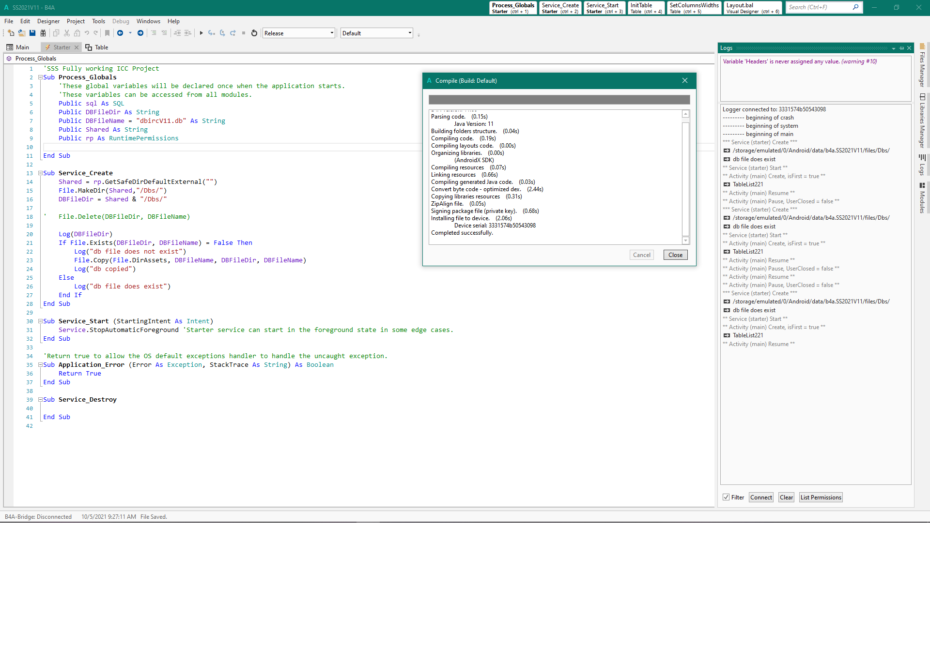The width and height of the screenshot is (930, 648).
Task: Toggle the Filter checkbox in Logs
Action: 726,497
